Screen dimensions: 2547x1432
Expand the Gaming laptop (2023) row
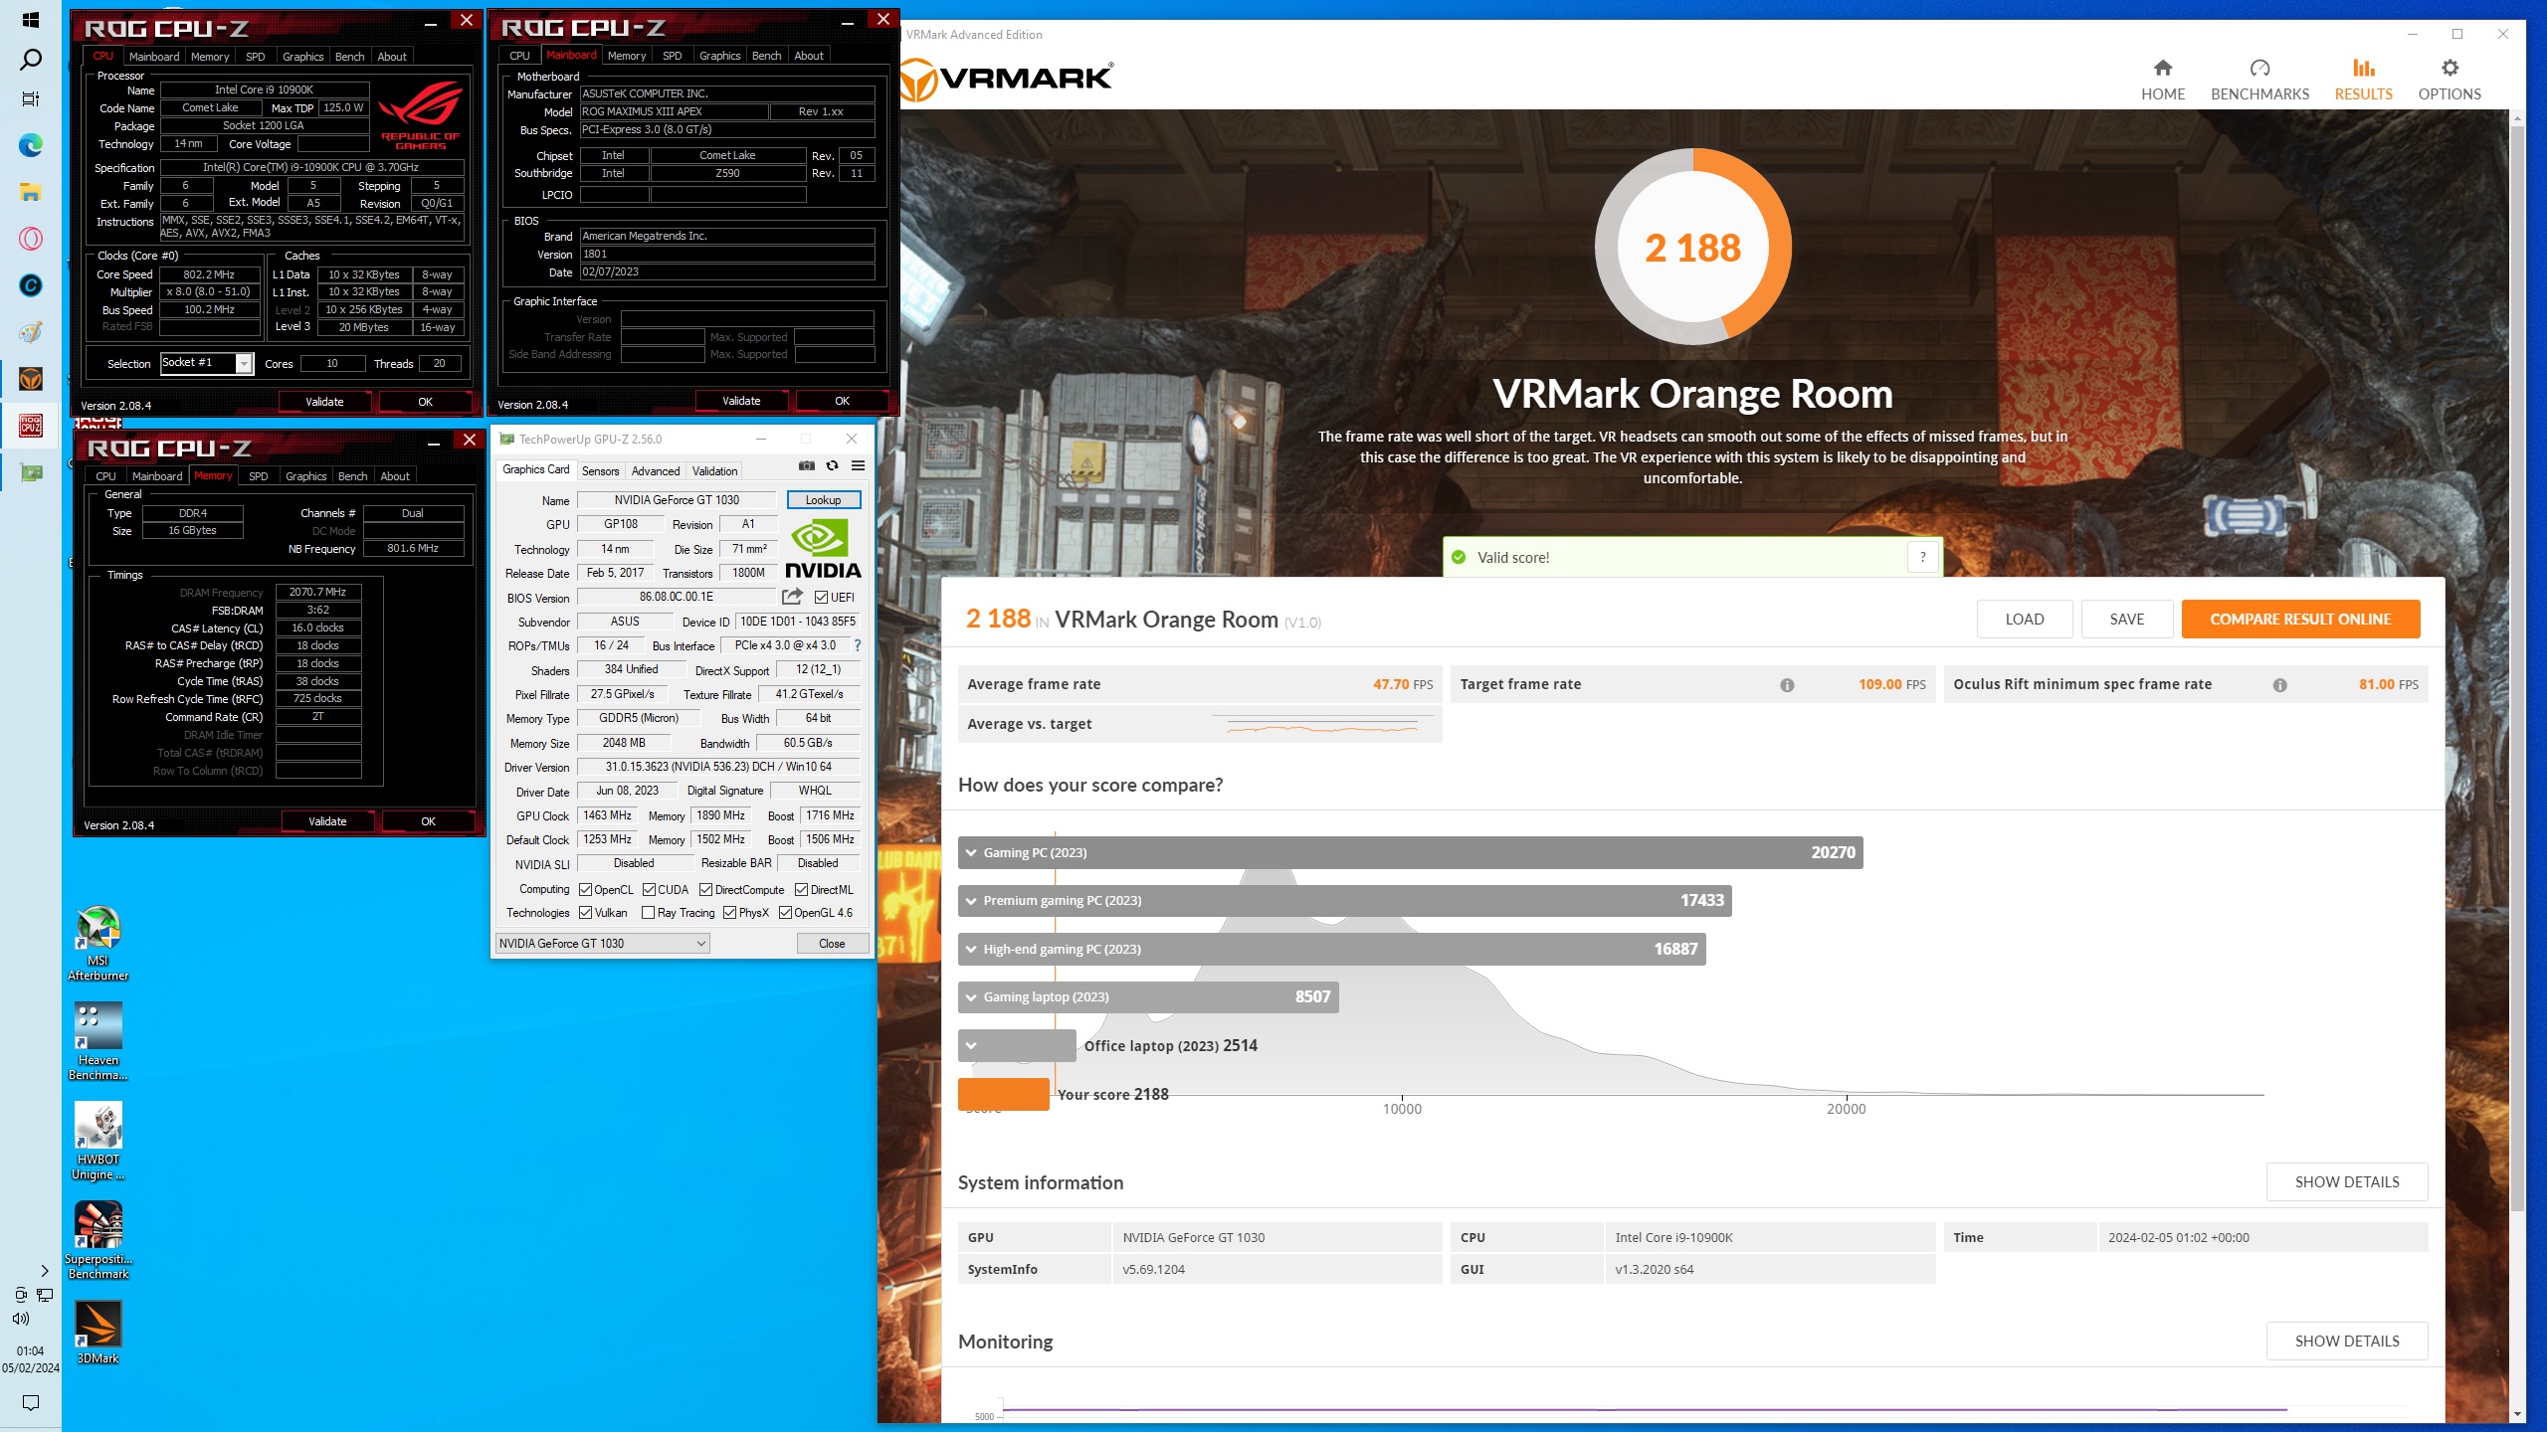(x=1148, y=996)
